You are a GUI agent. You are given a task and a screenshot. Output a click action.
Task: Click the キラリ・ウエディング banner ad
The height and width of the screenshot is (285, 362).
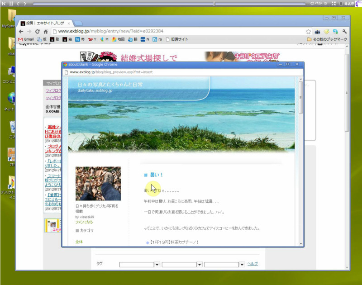243,57
